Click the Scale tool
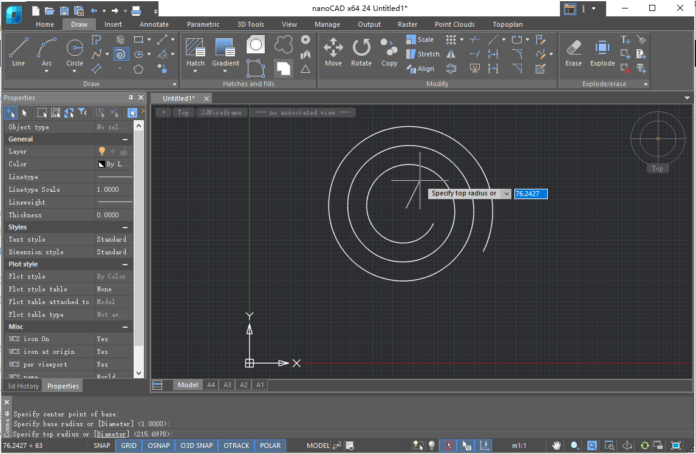Viewport: 696px width, 454px height. pyautogui.click(x=420, y=39)
